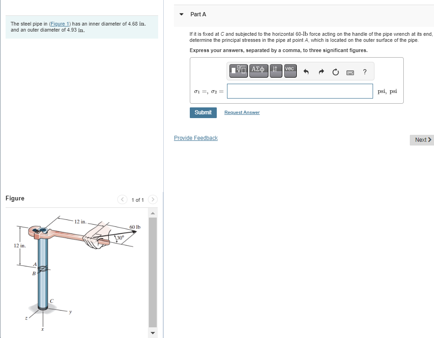Open Figure 1 from the problem statement
This screenshot has width=434, height=338.
[x=60, y=23]
